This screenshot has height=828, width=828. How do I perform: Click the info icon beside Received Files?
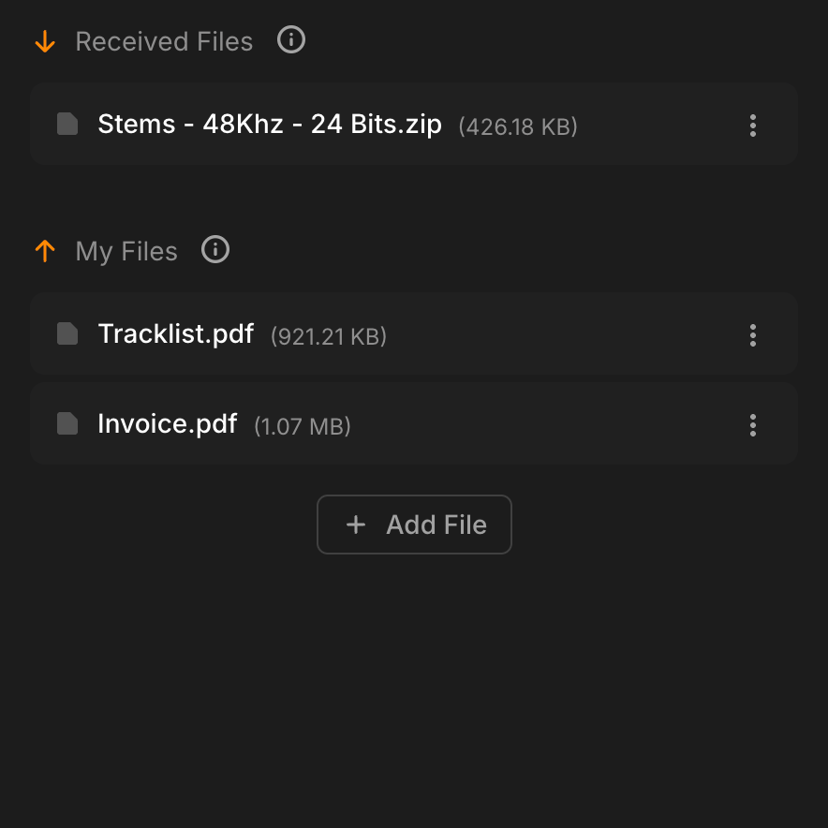291,40
